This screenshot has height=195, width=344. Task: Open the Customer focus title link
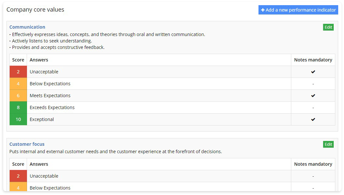click(27, 144)
